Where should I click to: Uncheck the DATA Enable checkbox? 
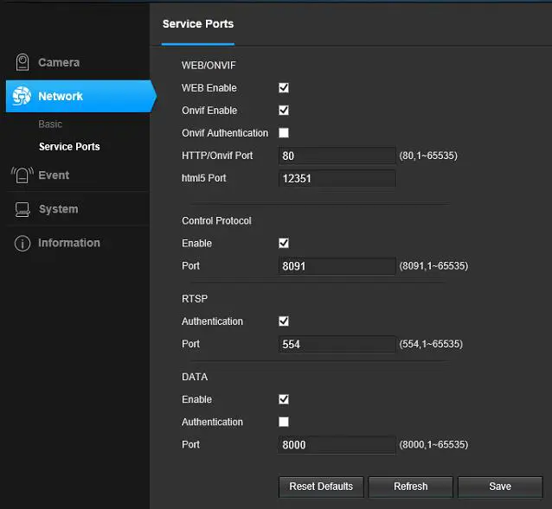(284, 400)
